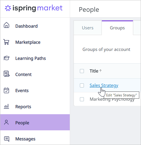
Task: Click the Learning Paths graduation cap icon
Action: coord(7,58)
